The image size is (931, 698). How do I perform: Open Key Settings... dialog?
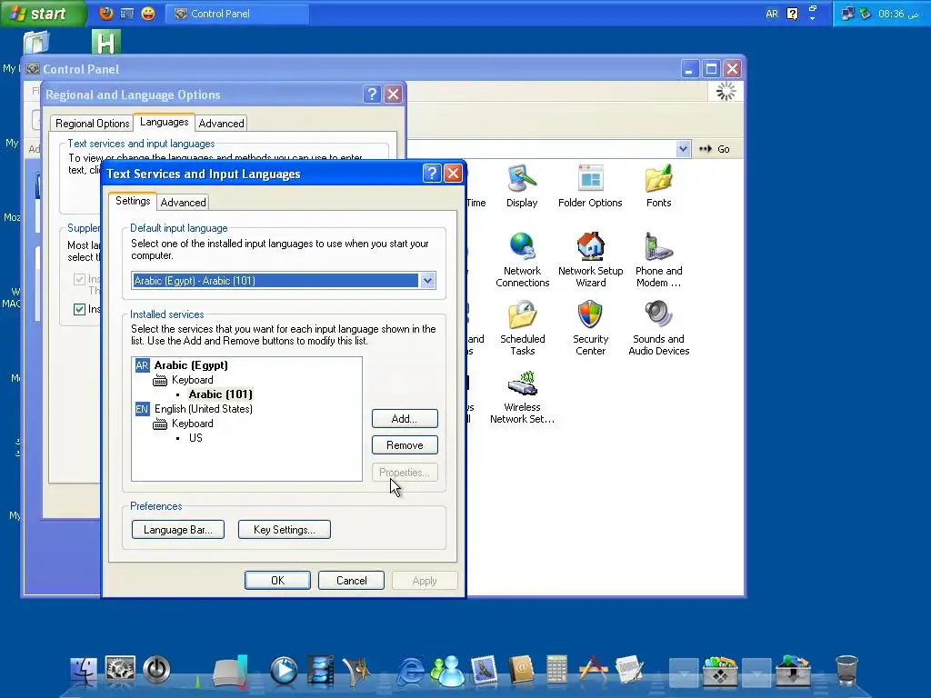284,530
